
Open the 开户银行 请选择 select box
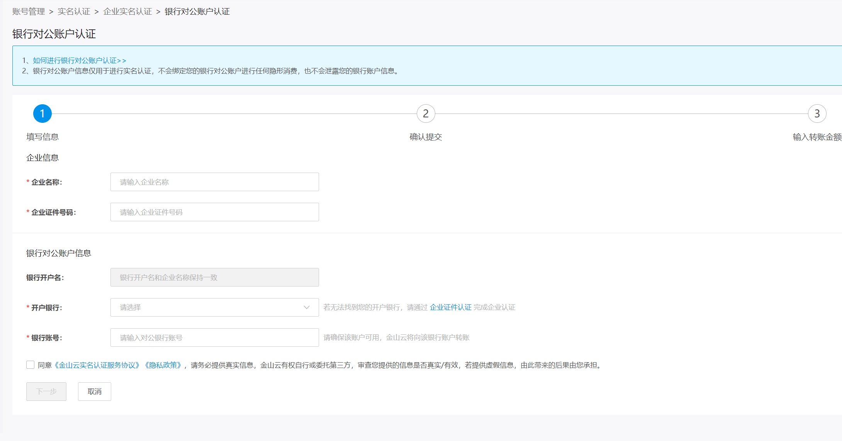tap(209, 307)
